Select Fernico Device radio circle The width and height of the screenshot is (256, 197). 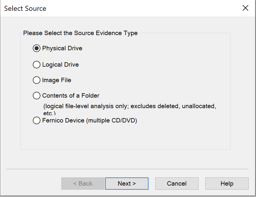(x=37, y=120)
